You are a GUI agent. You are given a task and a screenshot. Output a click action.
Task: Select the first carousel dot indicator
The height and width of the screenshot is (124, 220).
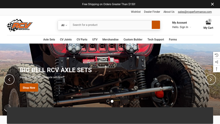click(x=108, y=101)
